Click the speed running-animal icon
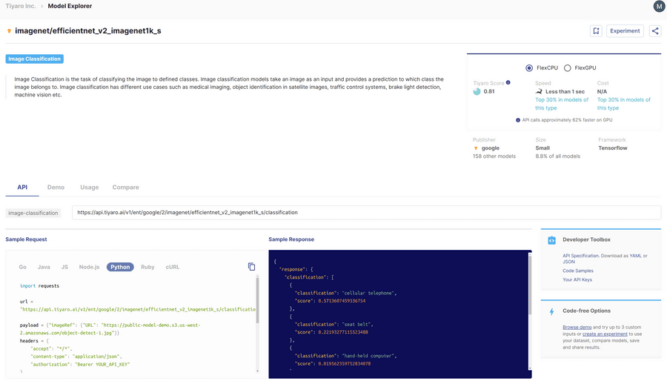This screenshot has height=387, width=667. pyautogui.click(x=539, y=91)
